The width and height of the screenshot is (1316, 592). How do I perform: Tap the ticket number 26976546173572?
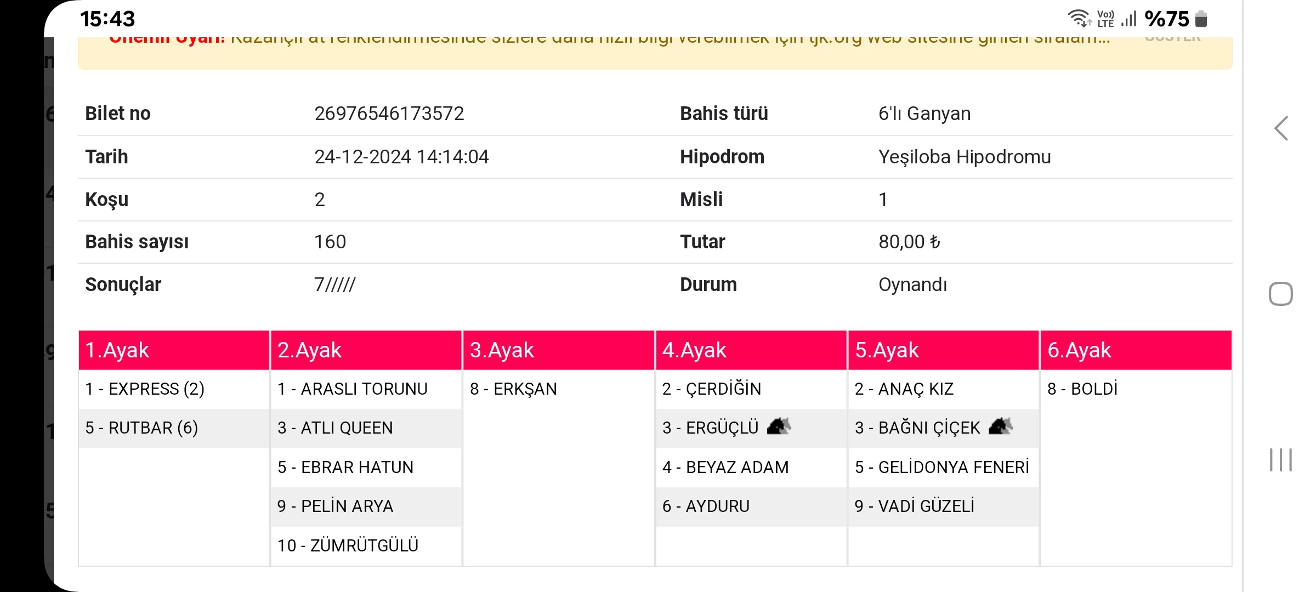[389, 113]
